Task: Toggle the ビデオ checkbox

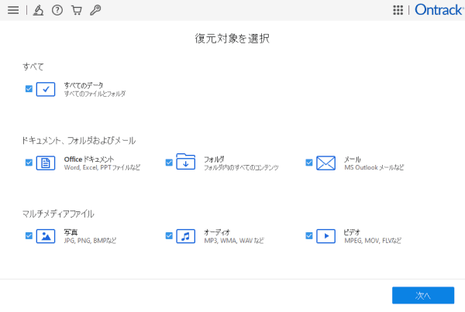Action: [x=309, y=235]
